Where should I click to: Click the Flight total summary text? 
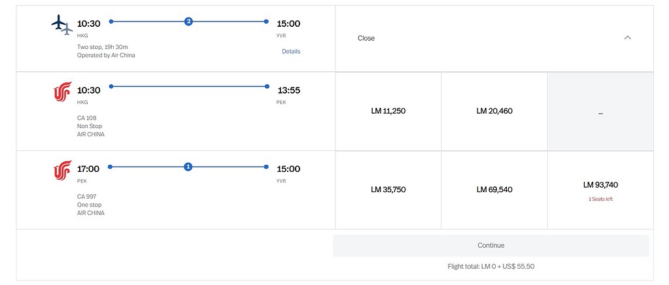[491, 266]
